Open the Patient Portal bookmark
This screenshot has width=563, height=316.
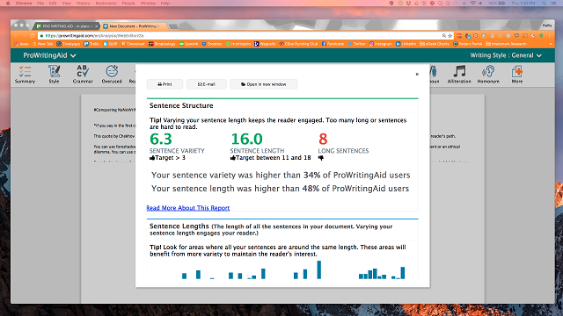click(467, 44)
